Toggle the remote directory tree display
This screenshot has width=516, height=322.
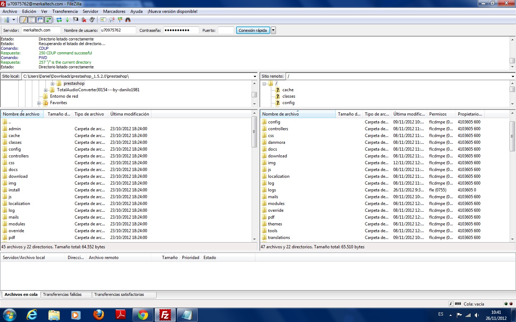tap(40, 20)
